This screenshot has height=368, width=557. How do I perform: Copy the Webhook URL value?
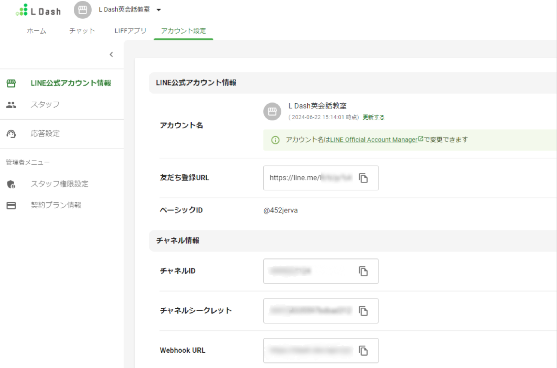tap(363, 350)
